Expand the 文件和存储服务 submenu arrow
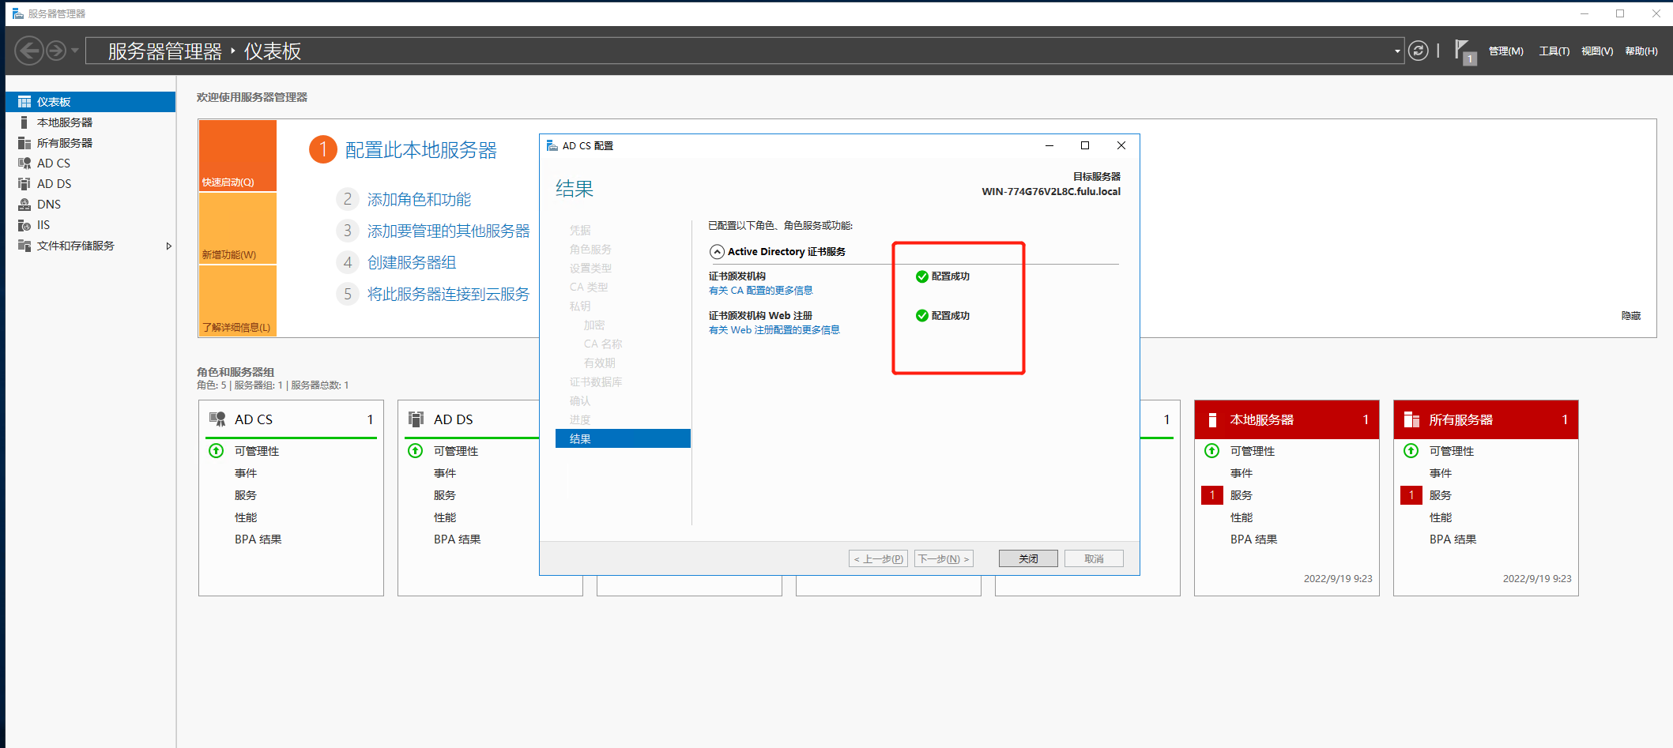The width and height of the screenshot is (1673, 748). click(168, 246)
